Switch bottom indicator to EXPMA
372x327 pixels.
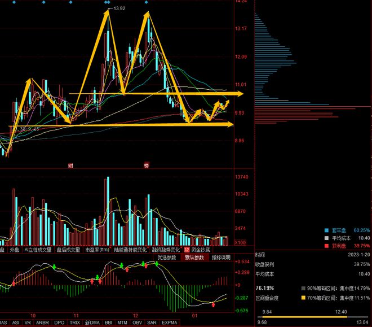click(170, 322)
